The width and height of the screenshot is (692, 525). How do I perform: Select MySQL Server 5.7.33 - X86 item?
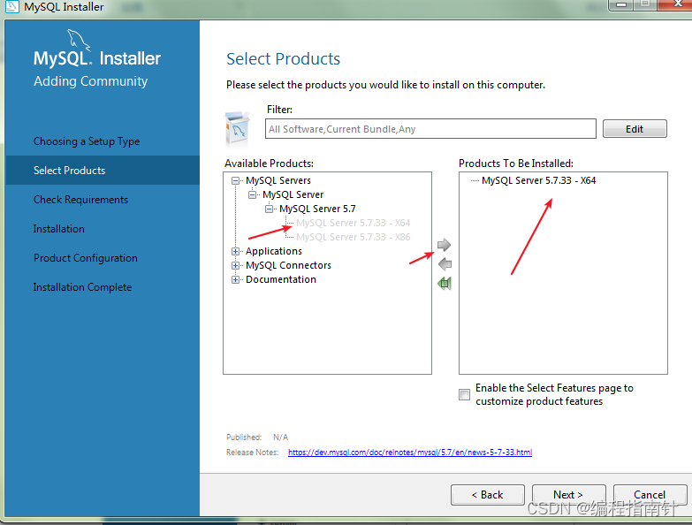353,237
